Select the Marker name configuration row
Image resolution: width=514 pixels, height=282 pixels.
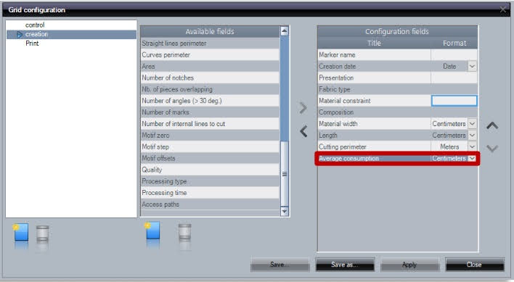coord(397,54)
